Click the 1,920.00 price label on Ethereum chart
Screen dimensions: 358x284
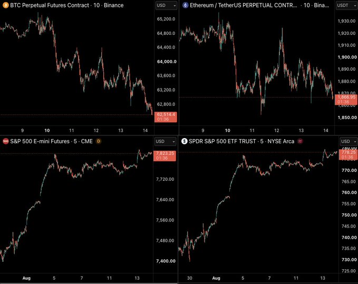(346, 33)
